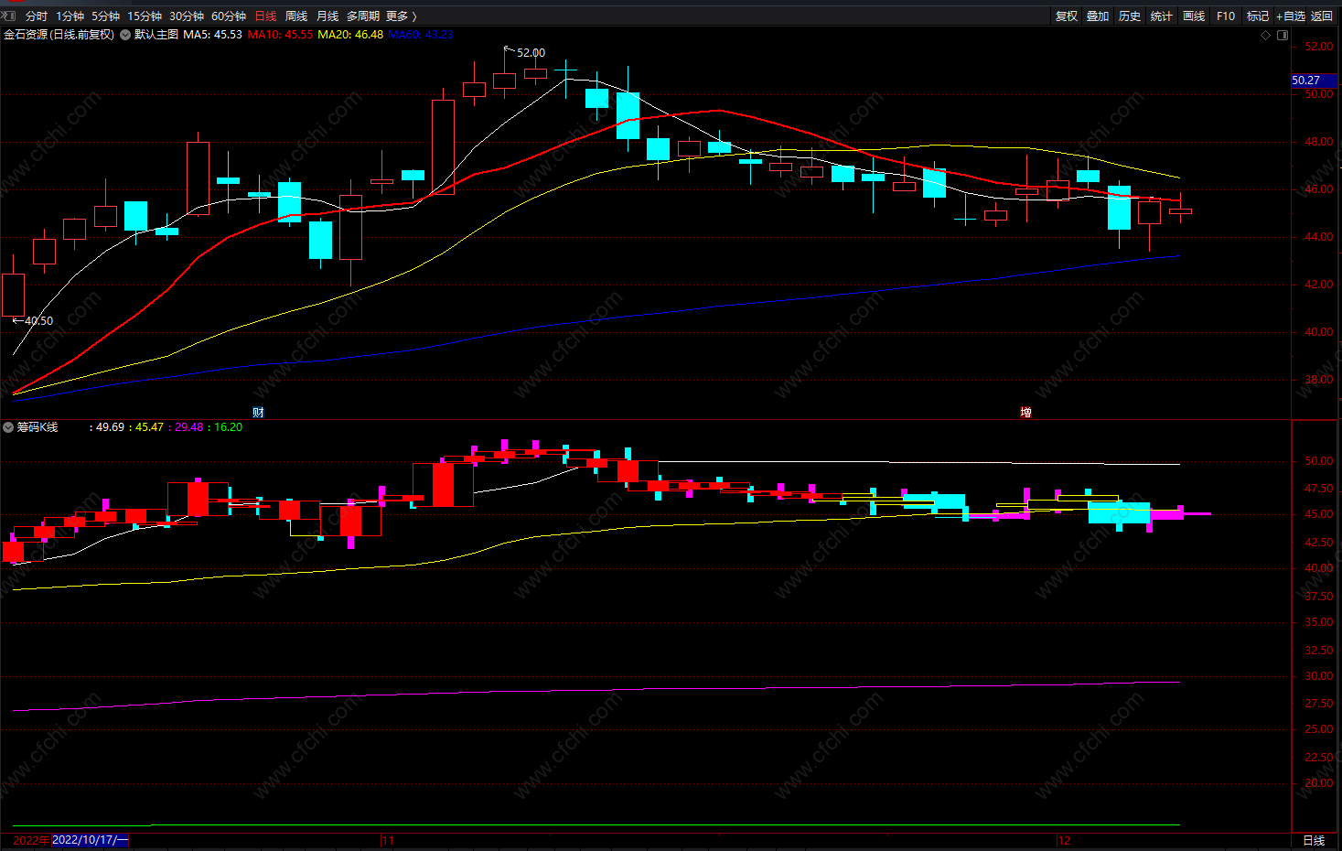
Task: Click the MA10: 45.55 indicator label
Action: (280, 35)
